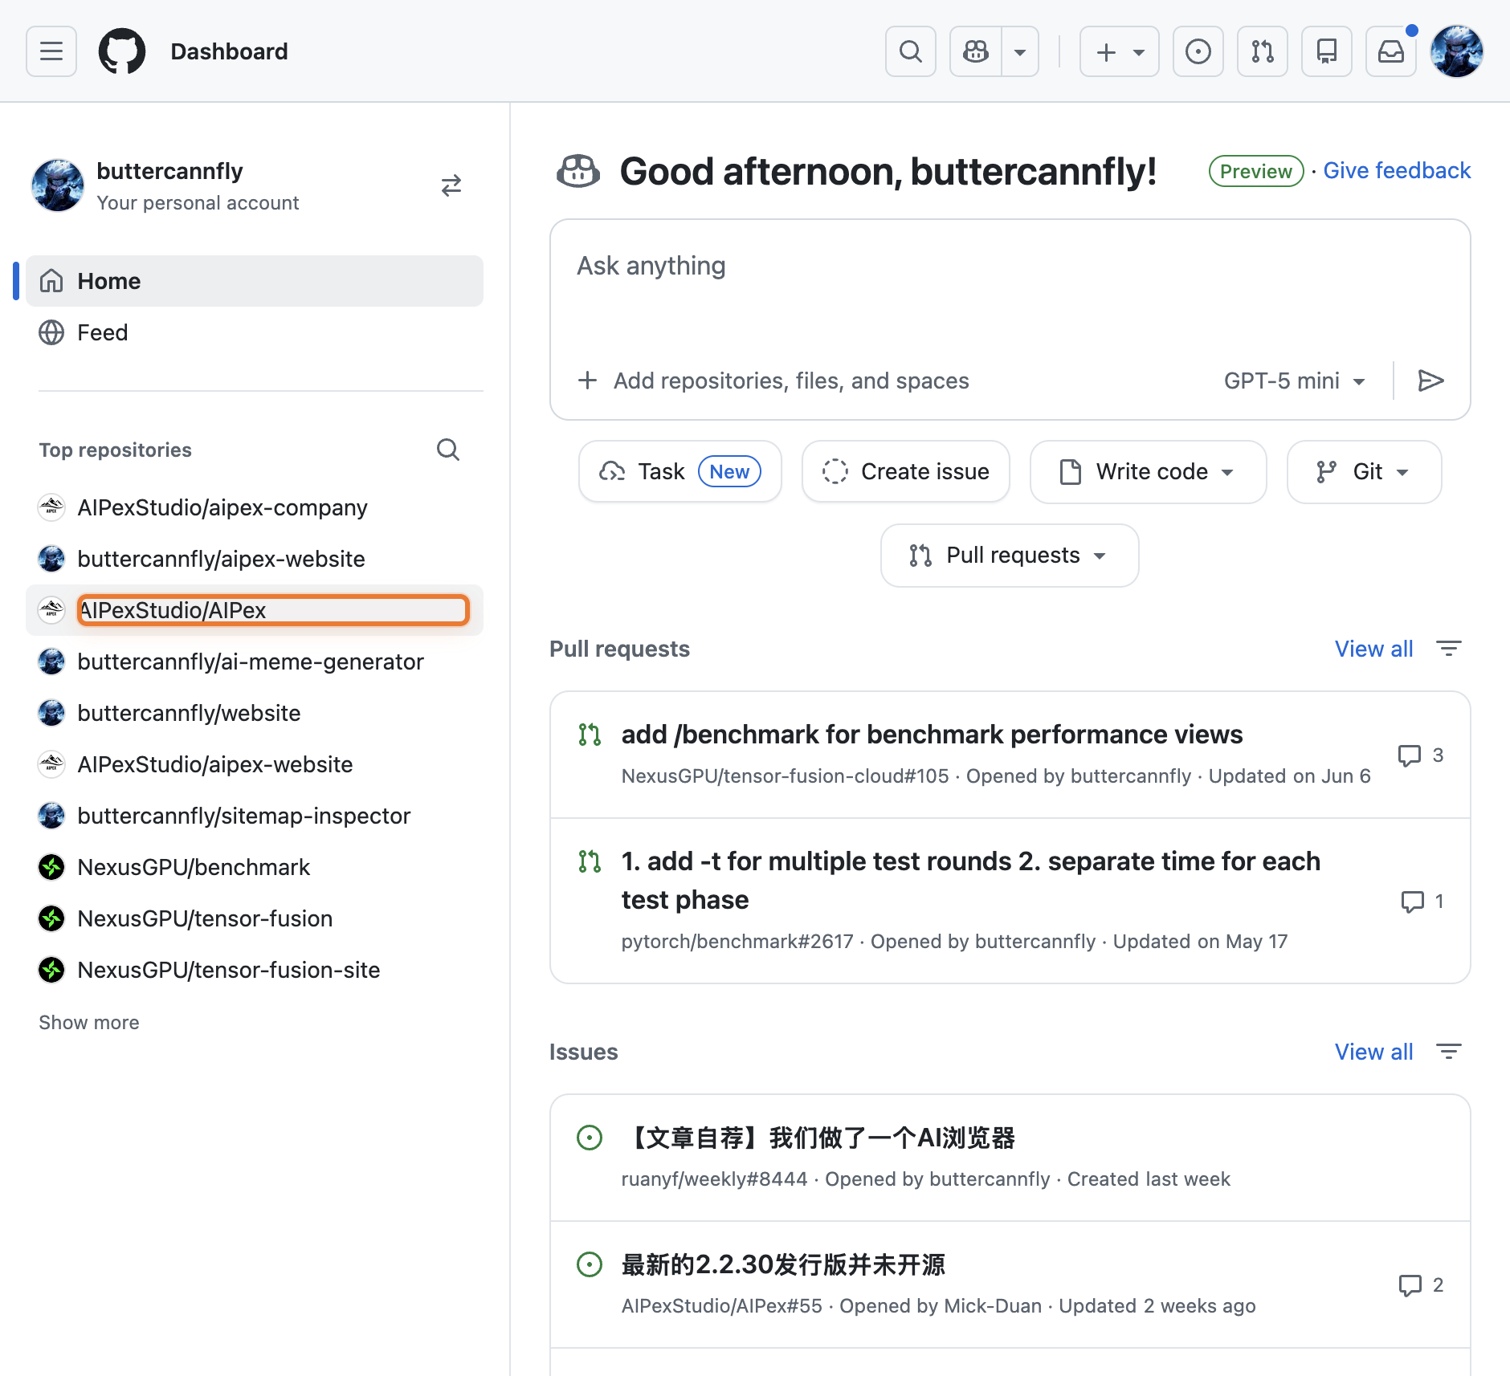
Task: Open Copilot chat icon in header
Action: click(976, 51)
